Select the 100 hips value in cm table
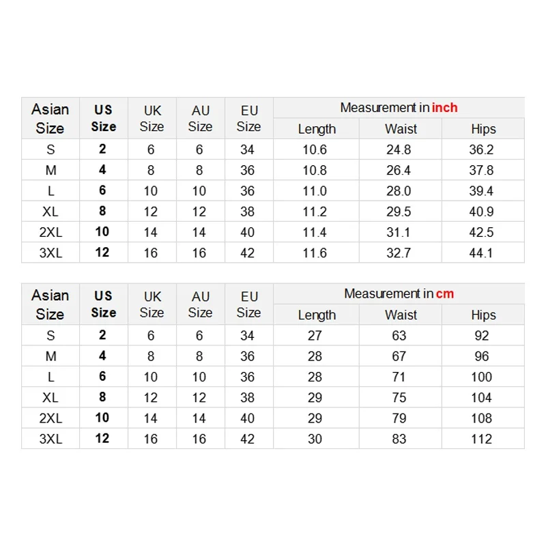546x546 pixels. (481, 377)
